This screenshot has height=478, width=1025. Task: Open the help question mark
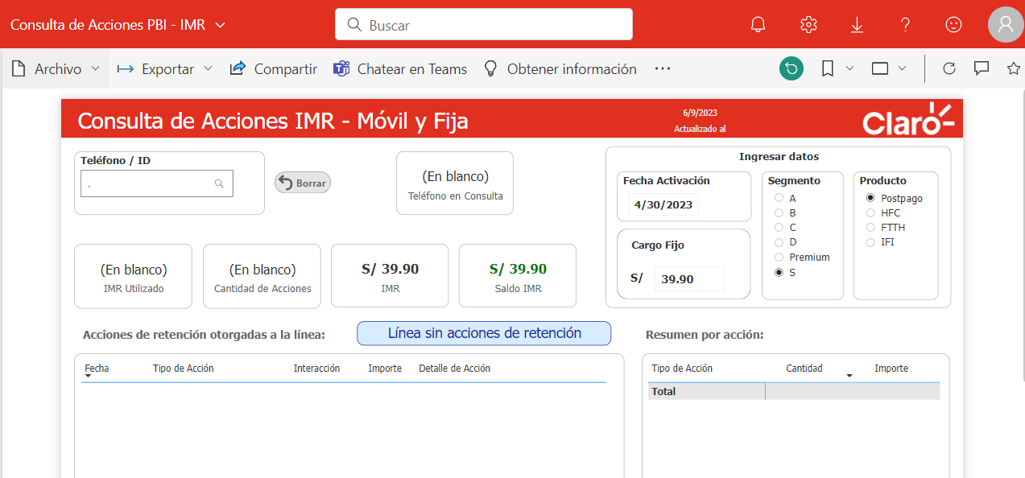pyautogui.click(x=905, y=24)
